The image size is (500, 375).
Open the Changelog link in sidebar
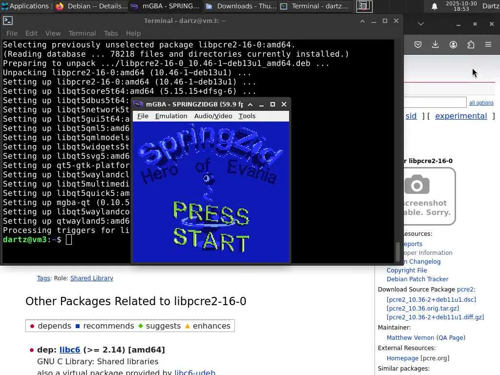pyautogui.click(x=422, y=262)
